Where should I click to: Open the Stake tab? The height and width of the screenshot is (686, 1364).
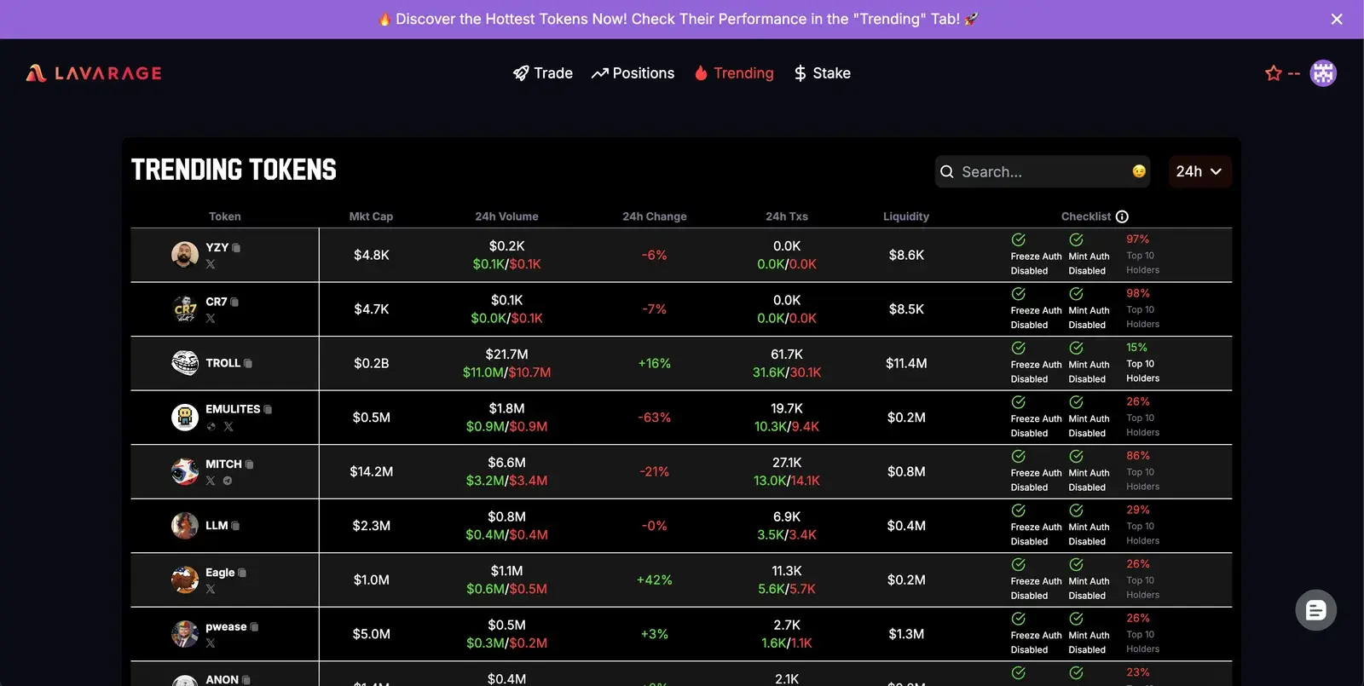click(x=823, y=73)
